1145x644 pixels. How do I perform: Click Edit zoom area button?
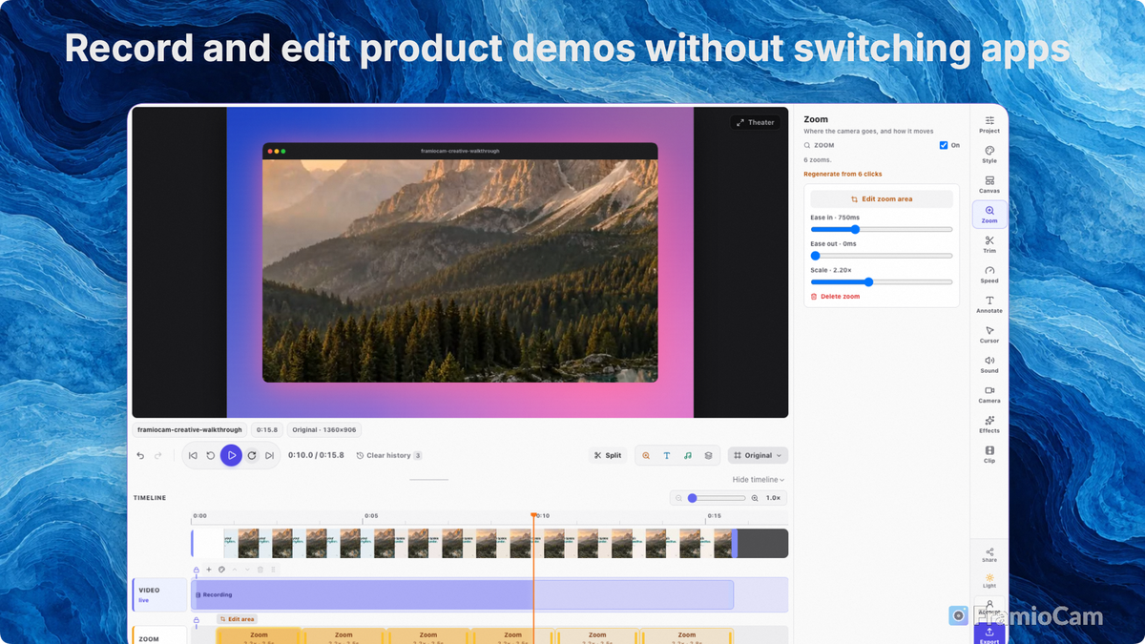pos(882,199)
